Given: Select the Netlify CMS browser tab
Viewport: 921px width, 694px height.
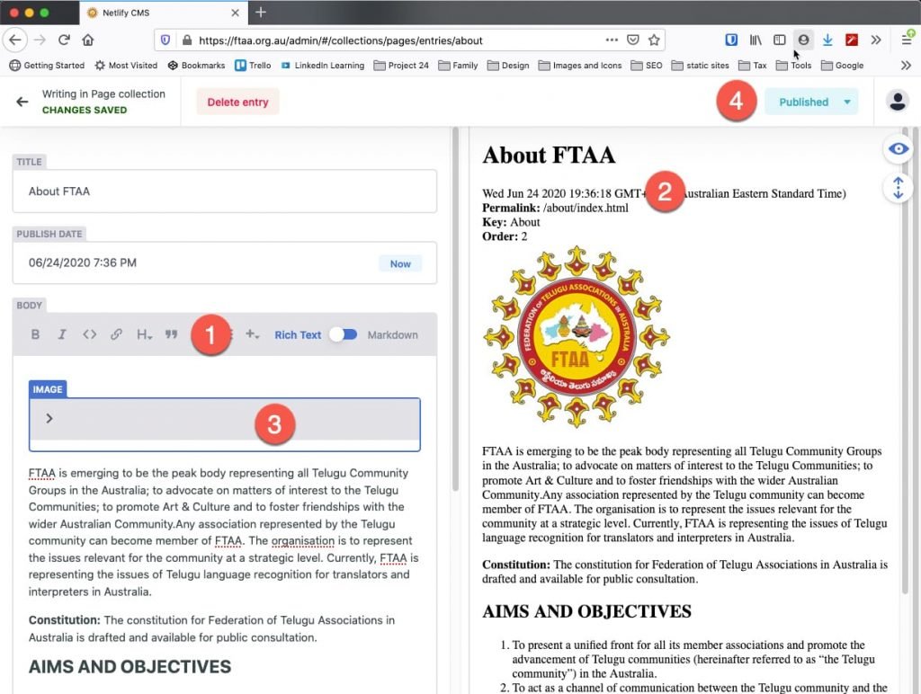Looking at the screenshot, I should (x=162, y=13).
